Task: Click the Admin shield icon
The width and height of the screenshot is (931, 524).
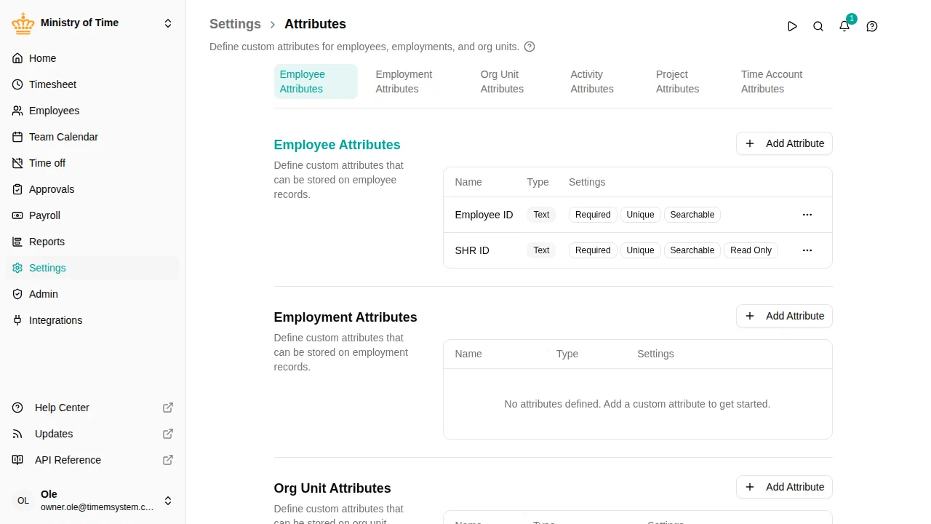Action: point(17,294)
